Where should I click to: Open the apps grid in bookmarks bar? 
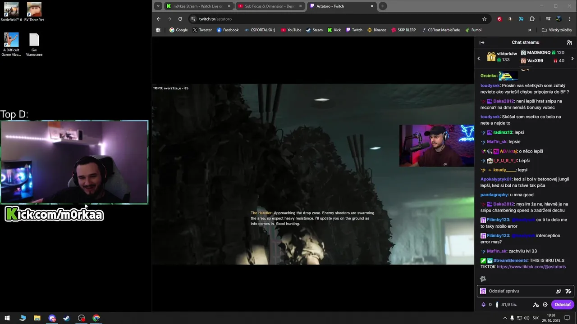pyautogui.click(x=158, y=30)
